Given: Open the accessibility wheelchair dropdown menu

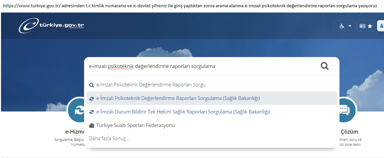Looking at the screenshot, I should tap(345, 26).
